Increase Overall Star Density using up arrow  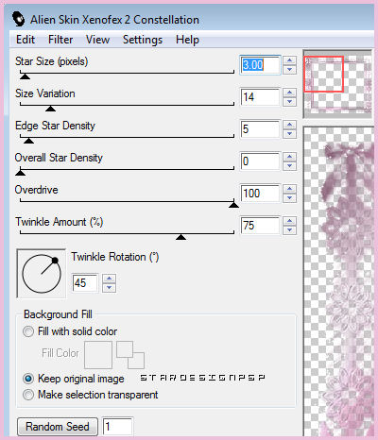pos(289,157)
